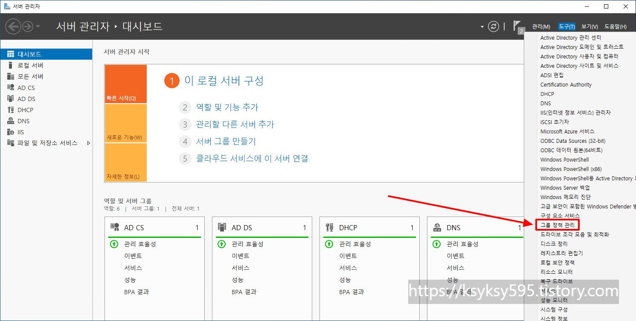Choose 디스크 정리 menu entry
636x321 pixels.
pos(554,243)
